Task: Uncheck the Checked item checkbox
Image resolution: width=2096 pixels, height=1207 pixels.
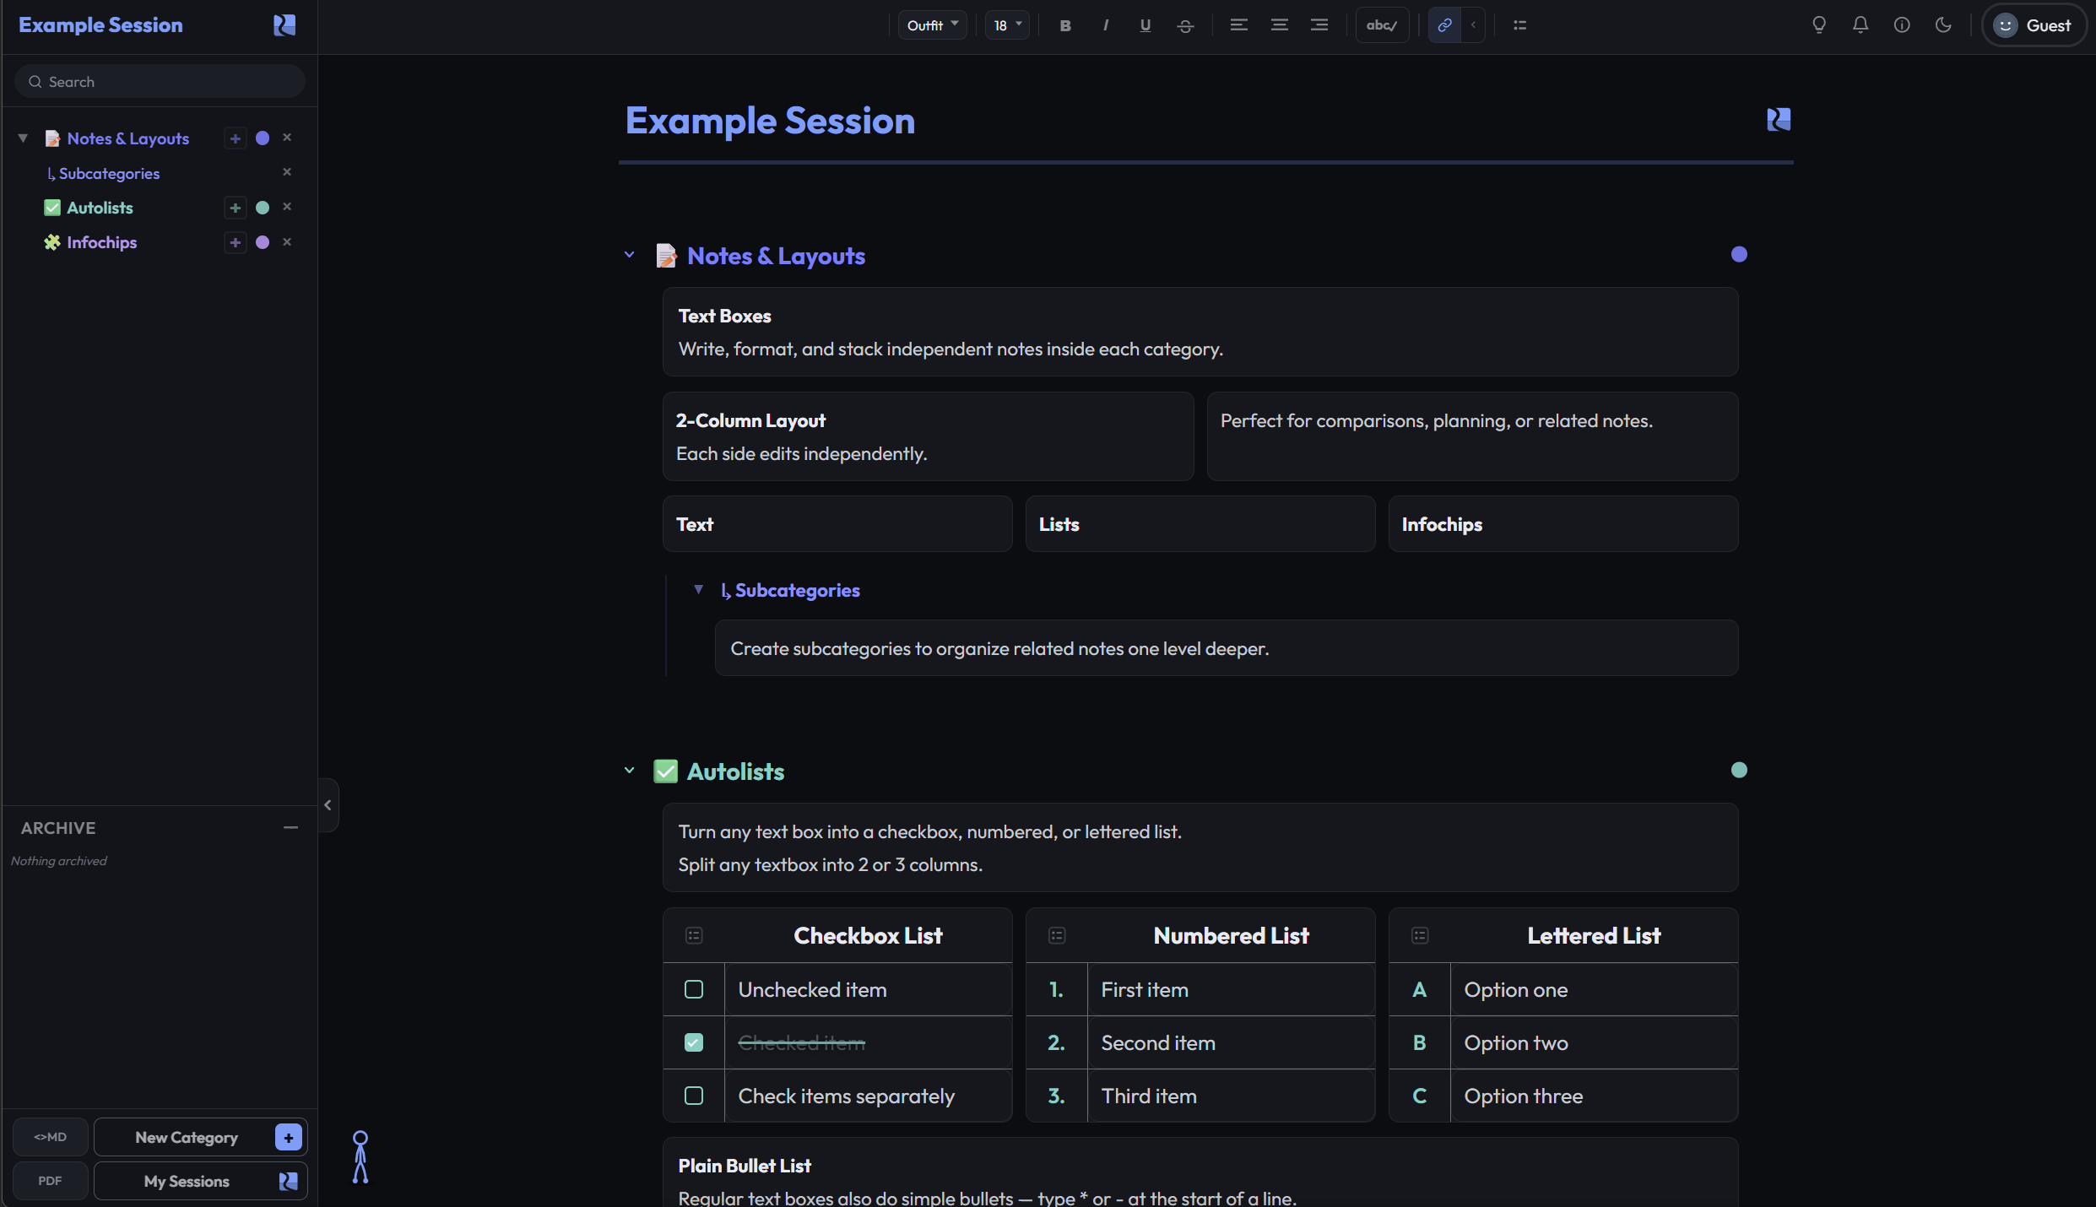Action: (694, 1042)
